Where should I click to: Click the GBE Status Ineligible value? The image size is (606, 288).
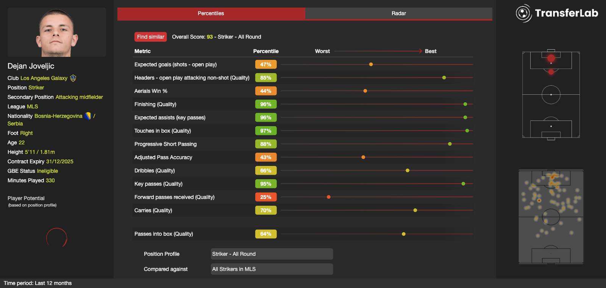click(x=47, y=171)
